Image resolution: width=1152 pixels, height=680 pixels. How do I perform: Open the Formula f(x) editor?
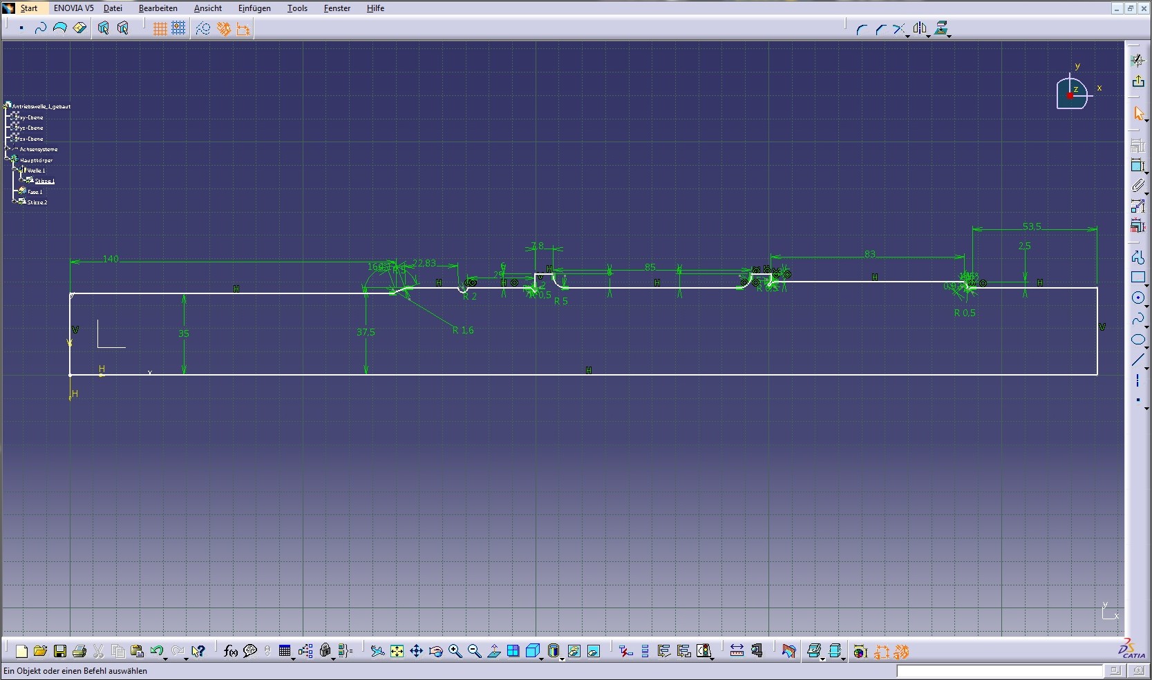(x=231, y=651)
